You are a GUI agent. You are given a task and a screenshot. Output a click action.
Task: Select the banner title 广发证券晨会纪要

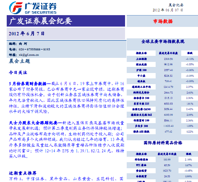coord(41,21)
